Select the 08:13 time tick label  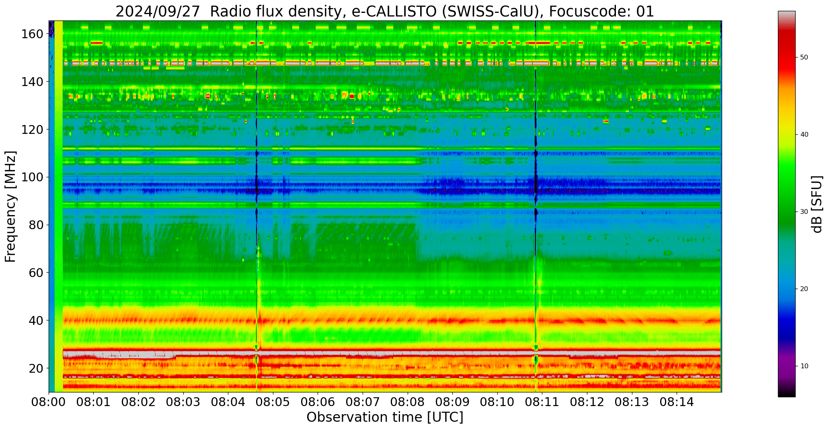click(632, 401)
